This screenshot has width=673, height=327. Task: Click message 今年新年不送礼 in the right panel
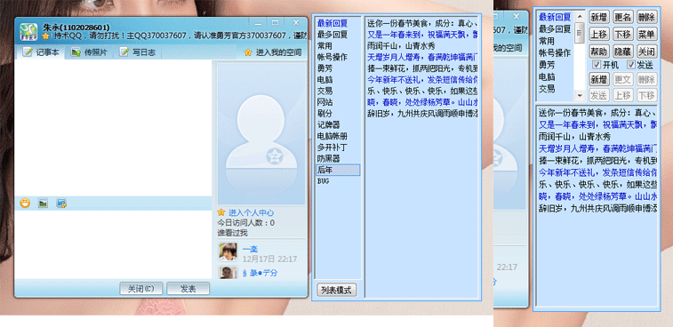597,172
